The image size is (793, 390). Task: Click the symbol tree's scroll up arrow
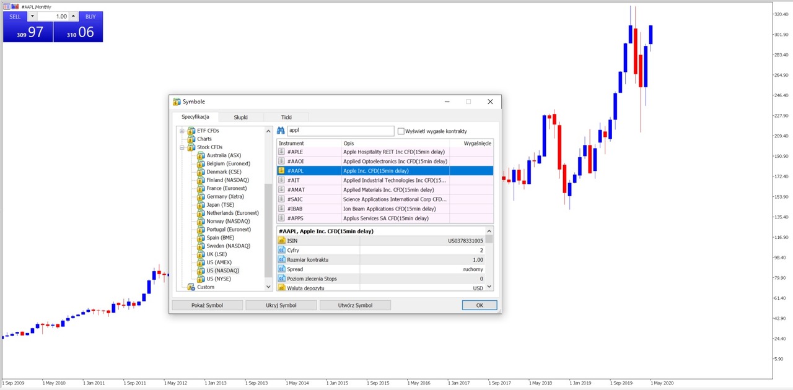[x=268, y=131]
